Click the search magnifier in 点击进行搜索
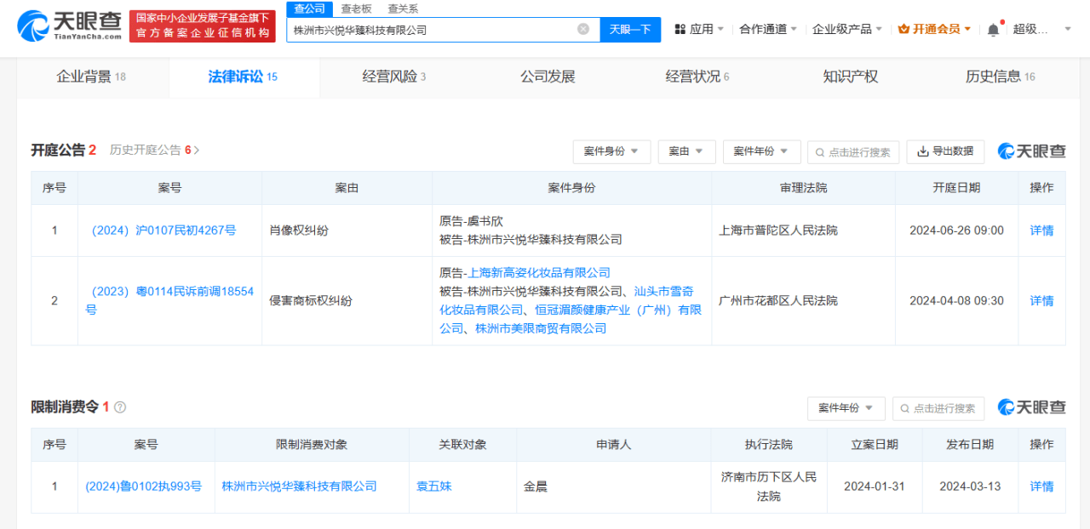Screen dimensions: 1090x529 [x=818, y=152]
